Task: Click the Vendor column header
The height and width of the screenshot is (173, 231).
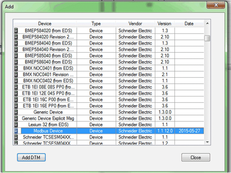Action: click(x=135, y=24)
